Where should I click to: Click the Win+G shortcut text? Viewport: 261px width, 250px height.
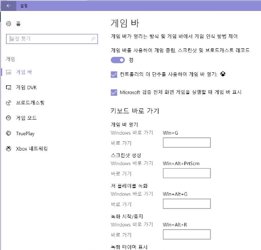[x=170, y=133]
